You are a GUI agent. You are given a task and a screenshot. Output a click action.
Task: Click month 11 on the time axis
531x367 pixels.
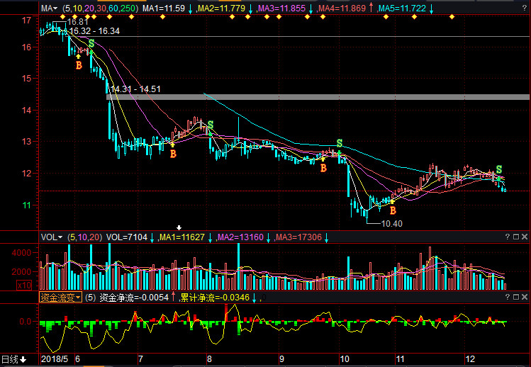[401, 359]
